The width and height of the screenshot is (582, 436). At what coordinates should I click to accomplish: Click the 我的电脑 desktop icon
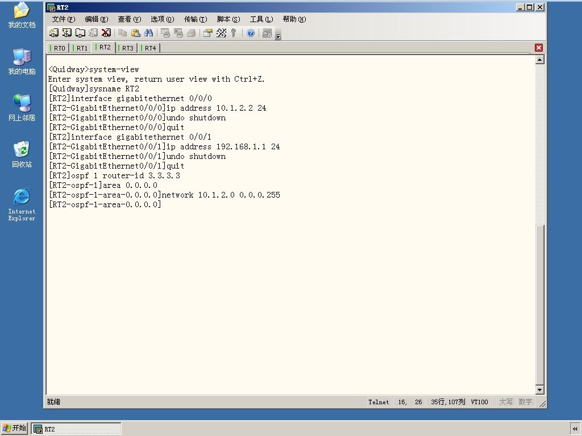(22, 62)
